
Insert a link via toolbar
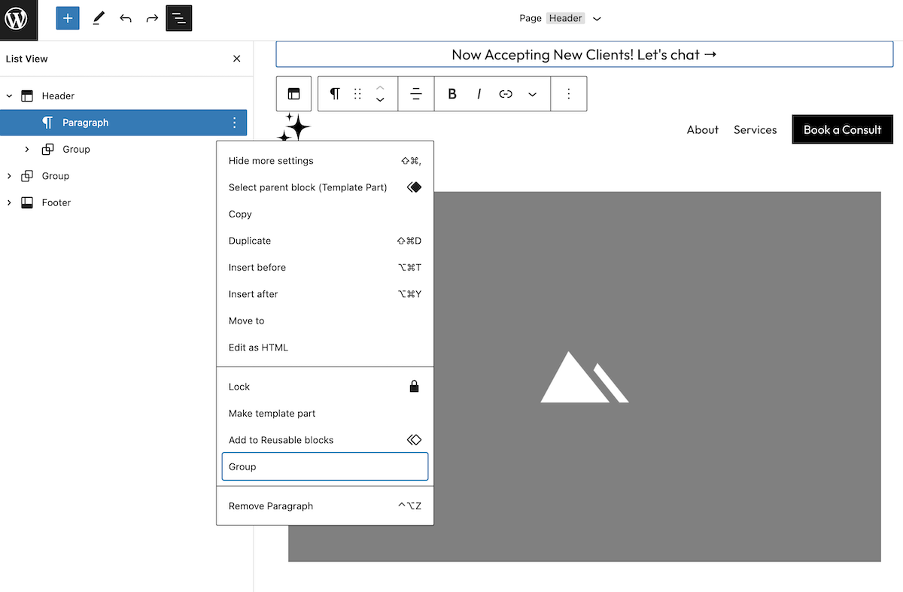point(506,94)
